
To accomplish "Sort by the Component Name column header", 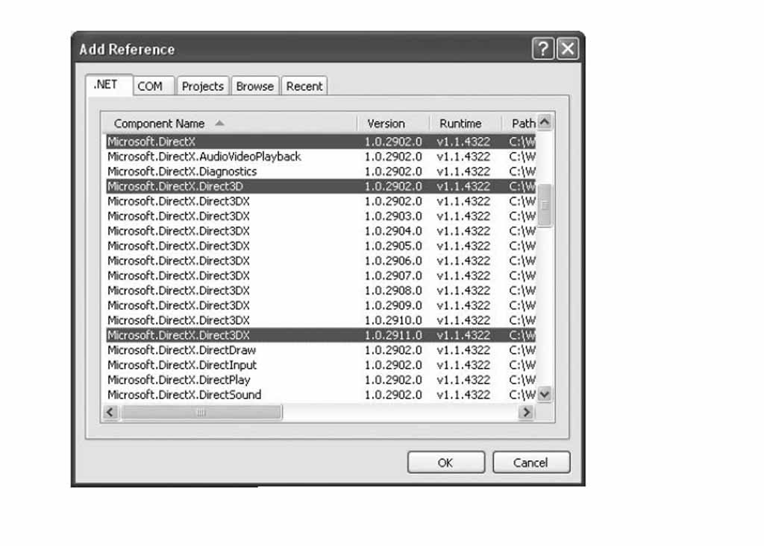I will pos(230,124).
